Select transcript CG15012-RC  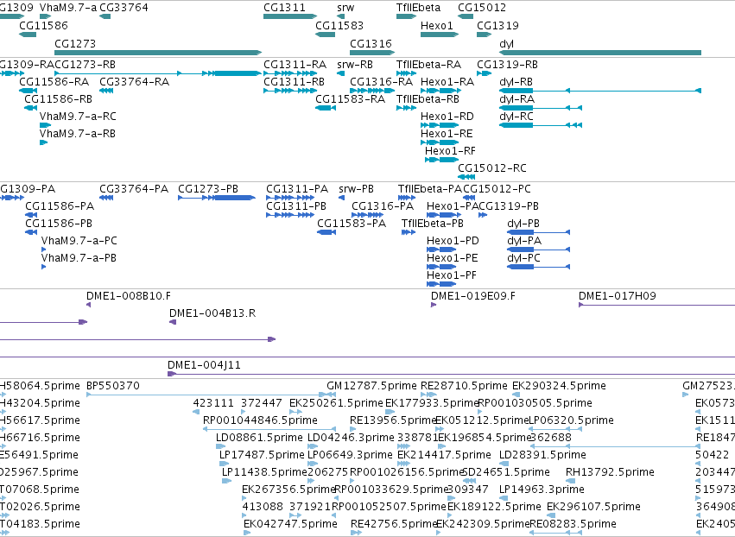click(492, 167)
